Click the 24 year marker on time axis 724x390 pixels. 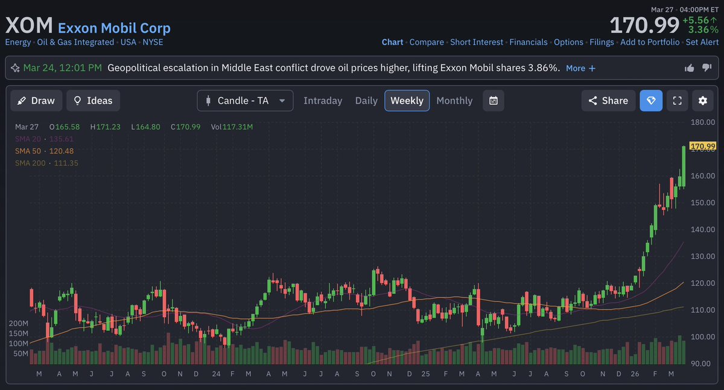tap(215, 374)
